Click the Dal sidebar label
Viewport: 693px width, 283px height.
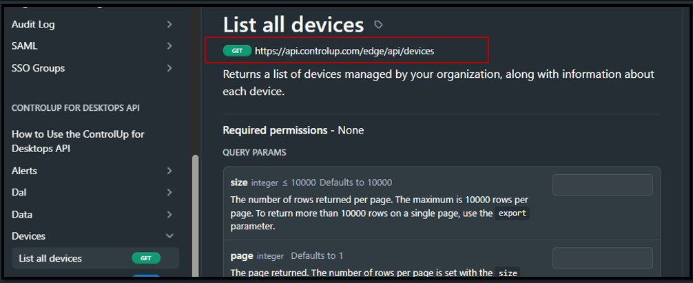[x=19, y=193]
